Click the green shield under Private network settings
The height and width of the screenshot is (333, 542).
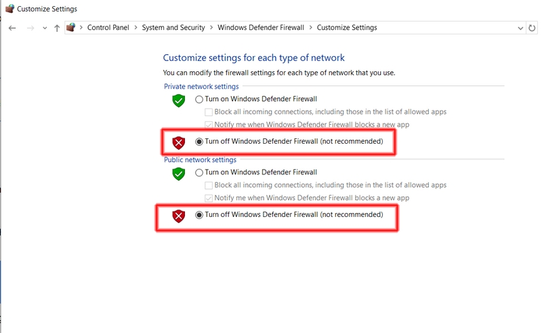pyautogui.click(x=179, y=100)
